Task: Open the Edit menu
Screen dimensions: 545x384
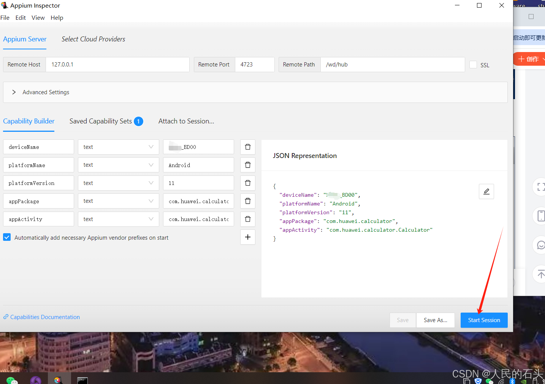Action: pos(21,18)
